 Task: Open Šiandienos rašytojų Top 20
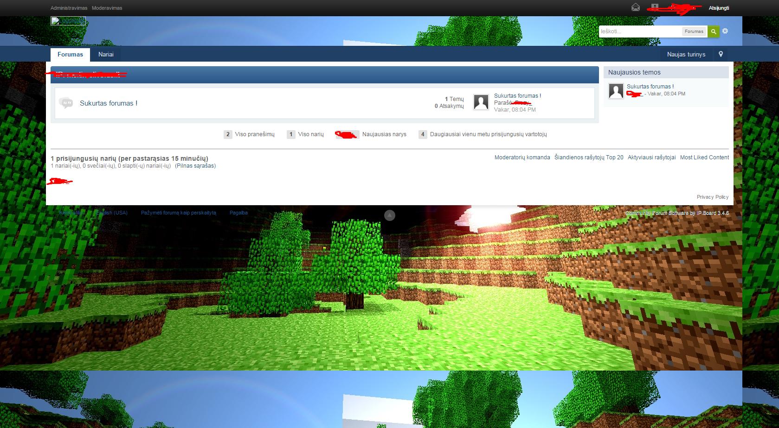click(589, 157)
